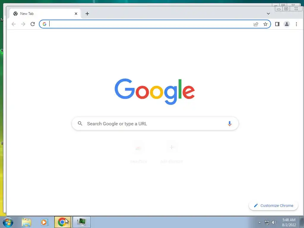Minimize the Chrome window

(x=279, y=9)
